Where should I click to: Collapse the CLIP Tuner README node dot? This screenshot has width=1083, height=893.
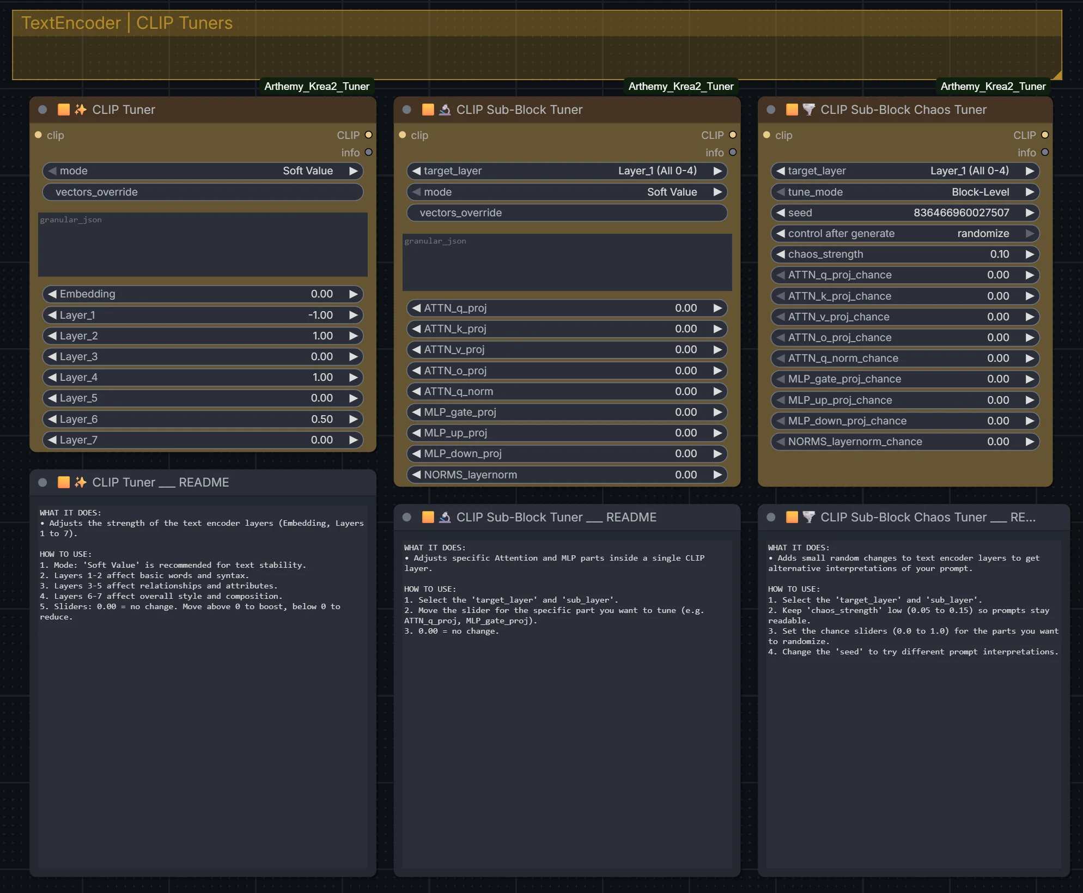click(x=42, y=482)
